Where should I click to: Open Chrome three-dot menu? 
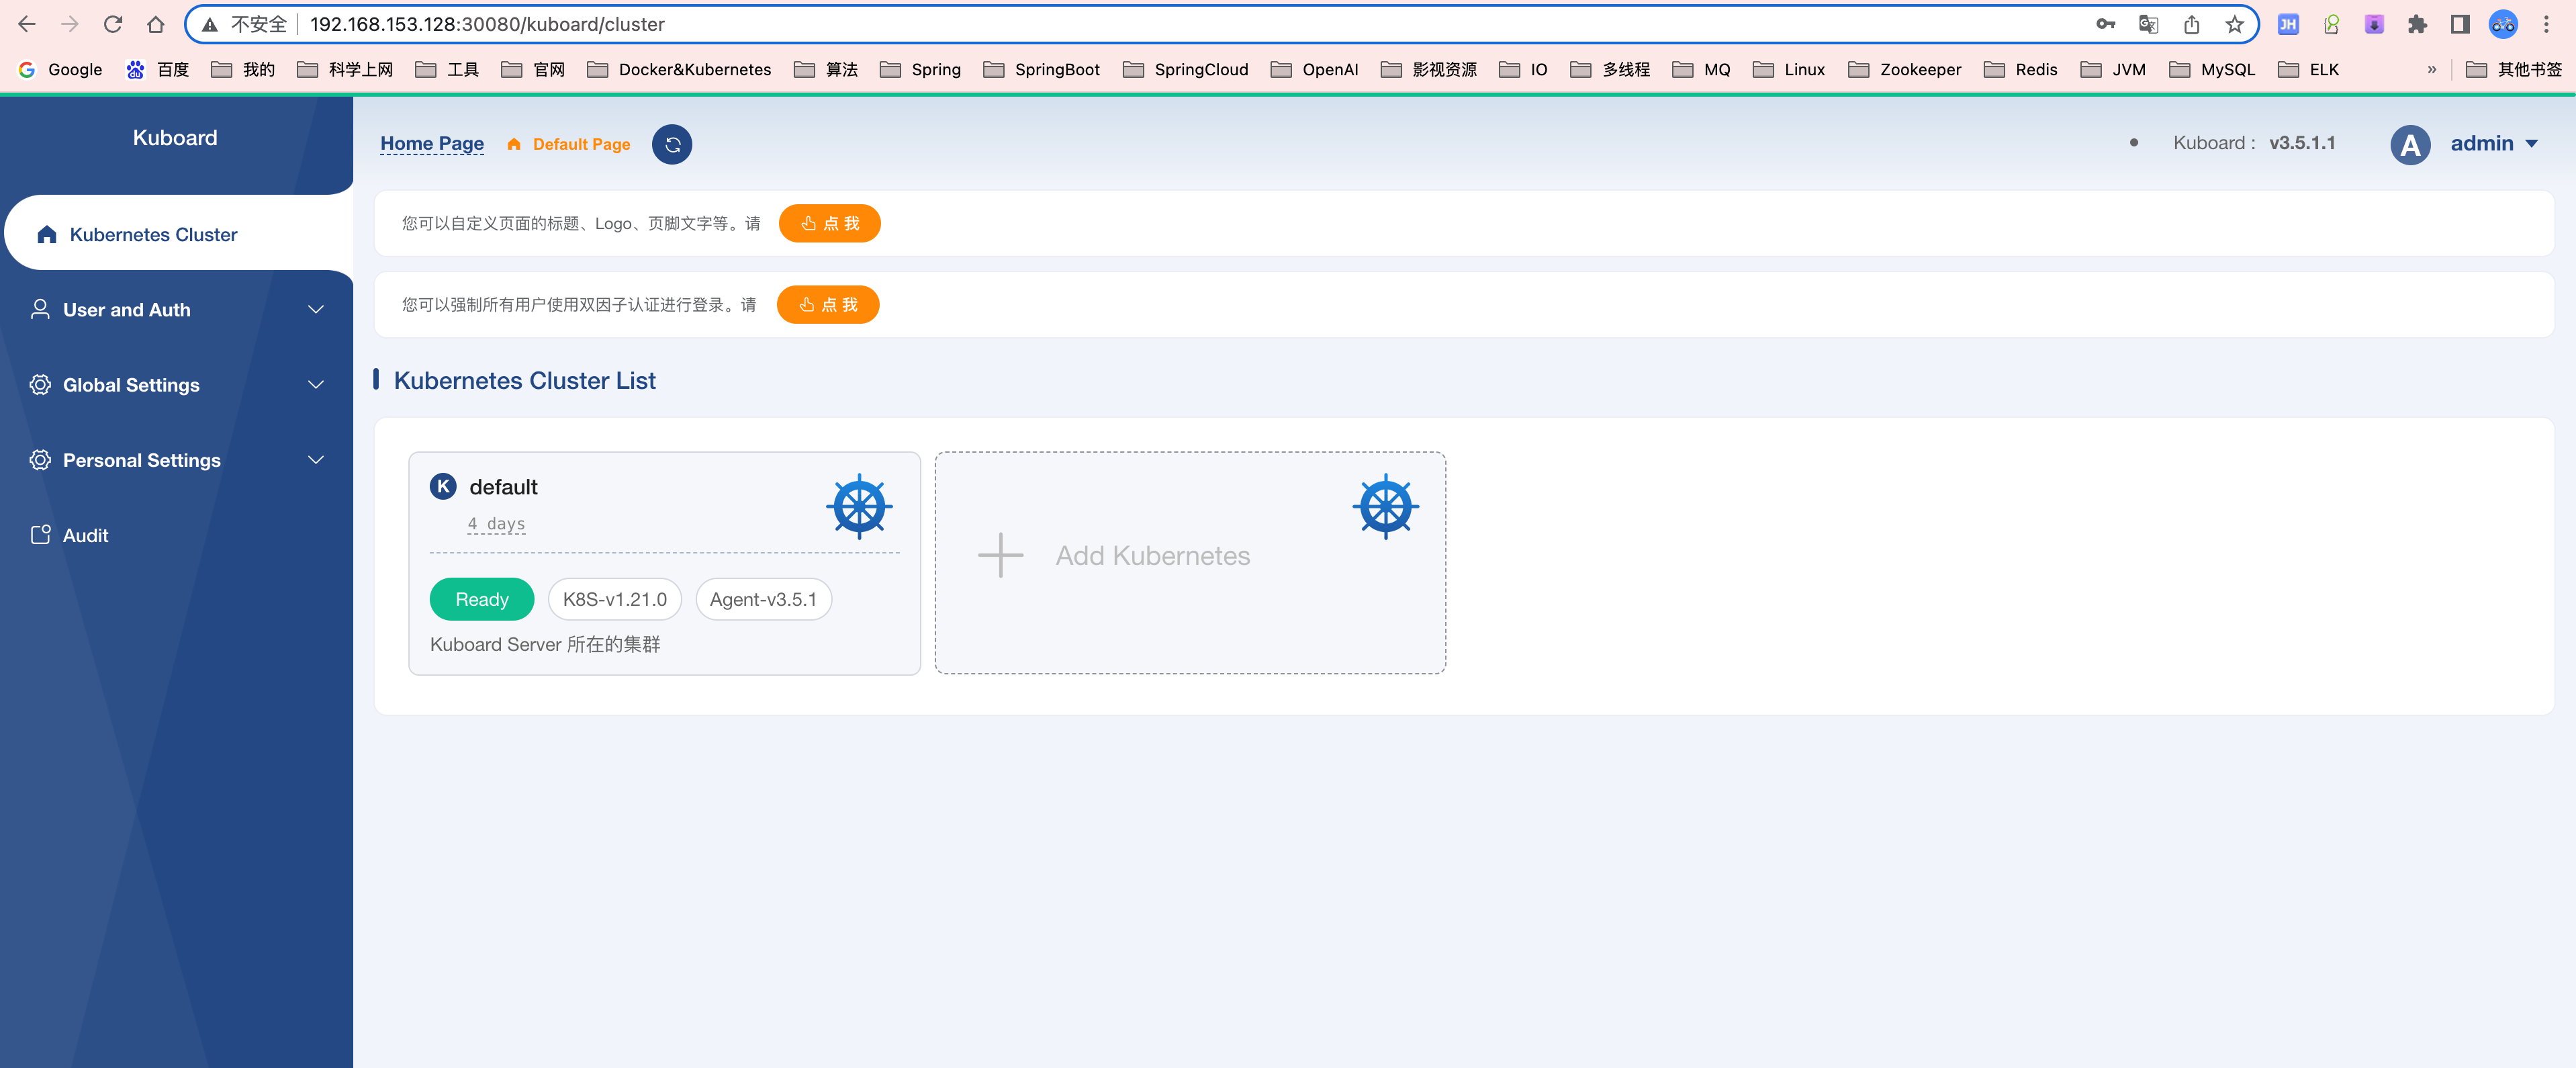coord(2546,24)
